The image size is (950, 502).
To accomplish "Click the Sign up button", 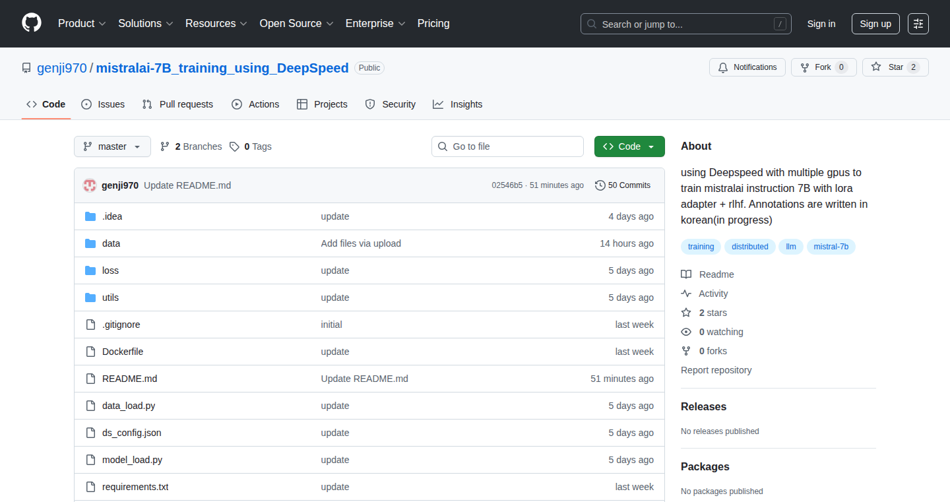I will 875,24.
